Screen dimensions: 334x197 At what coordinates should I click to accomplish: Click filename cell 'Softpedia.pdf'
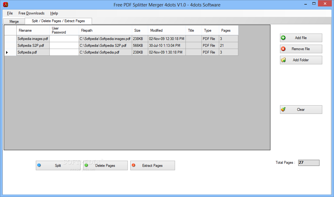33,52
